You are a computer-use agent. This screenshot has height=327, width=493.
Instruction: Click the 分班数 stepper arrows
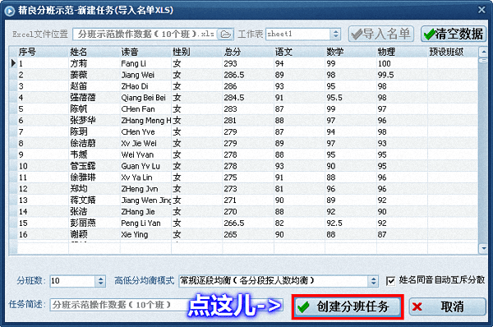[x=100, y=281]
